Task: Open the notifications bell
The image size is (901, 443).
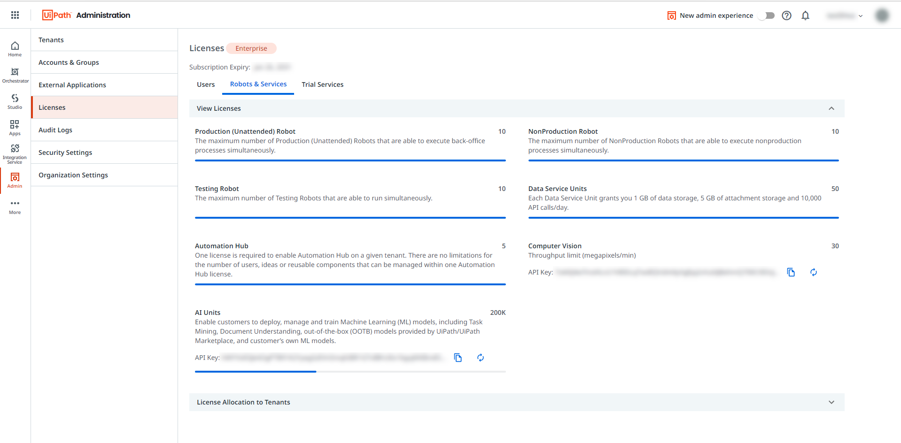Action: pyautogui.click(x=805, y=15)
